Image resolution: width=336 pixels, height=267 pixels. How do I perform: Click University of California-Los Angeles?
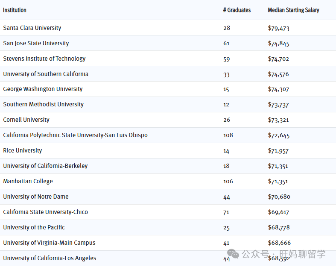point(50,258)
